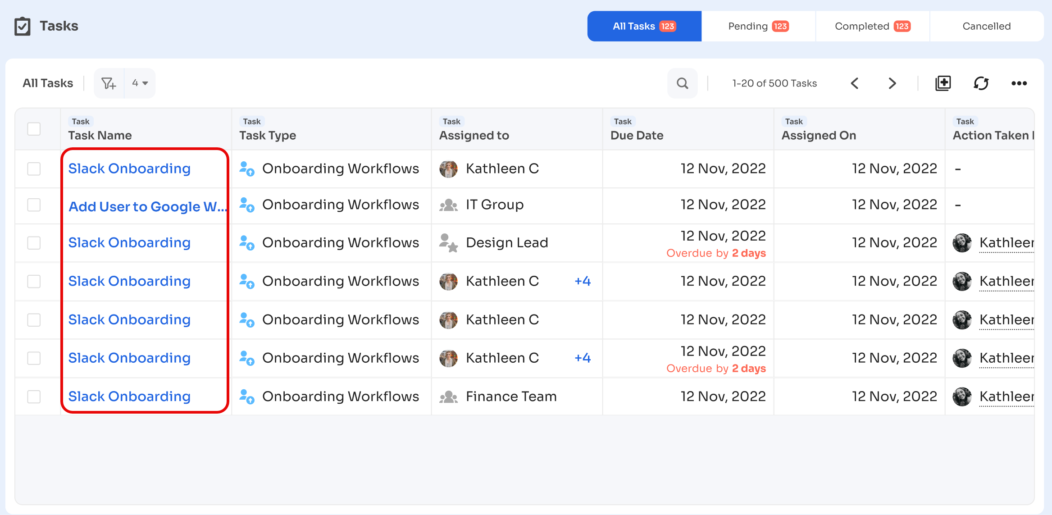Open the search magnifier icon

click(x=682, y=83)
